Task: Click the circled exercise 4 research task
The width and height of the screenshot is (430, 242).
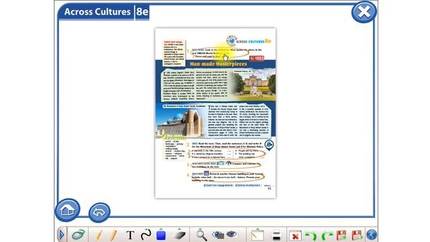Action: [x=228, y=177]
